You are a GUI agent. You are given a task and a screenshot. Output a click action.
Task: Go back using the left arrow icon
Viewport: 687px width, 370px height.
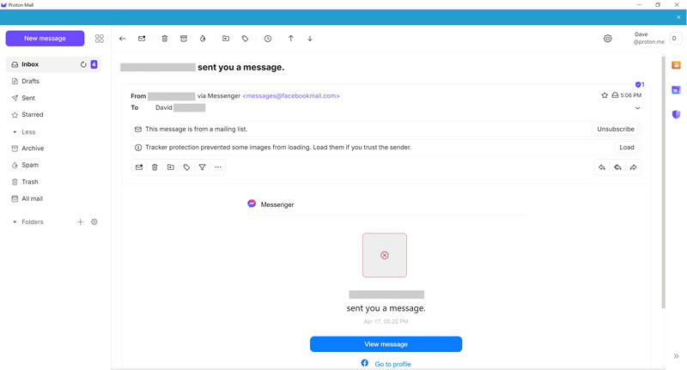pyautogui.click(x=123, y=39)
